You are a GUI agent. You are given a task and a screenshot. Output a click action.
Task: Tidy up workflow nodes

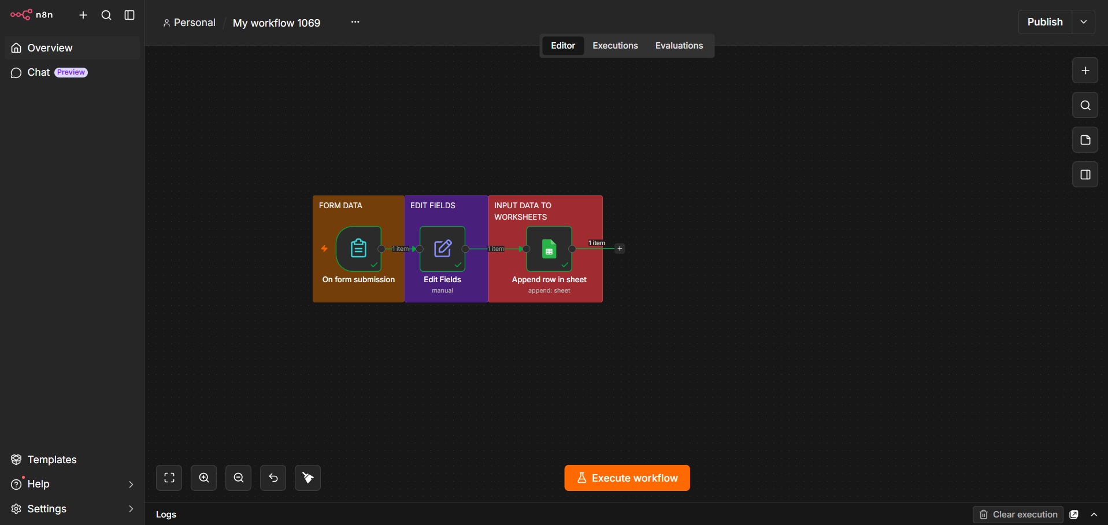tap(308, 478)
